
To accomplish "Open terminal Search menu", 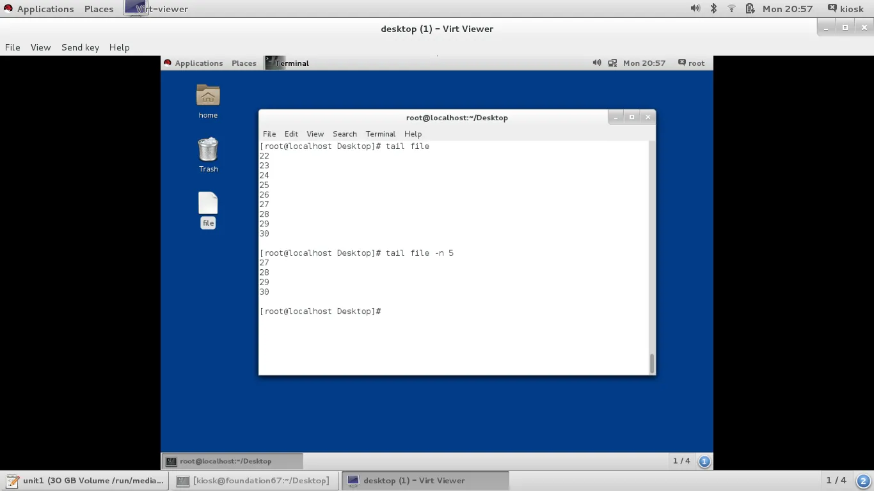I will 344,134.
